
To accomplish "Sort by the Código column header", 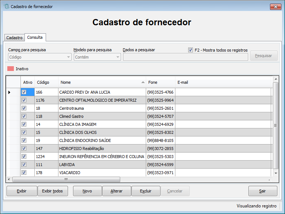I will tap(46, 82).
